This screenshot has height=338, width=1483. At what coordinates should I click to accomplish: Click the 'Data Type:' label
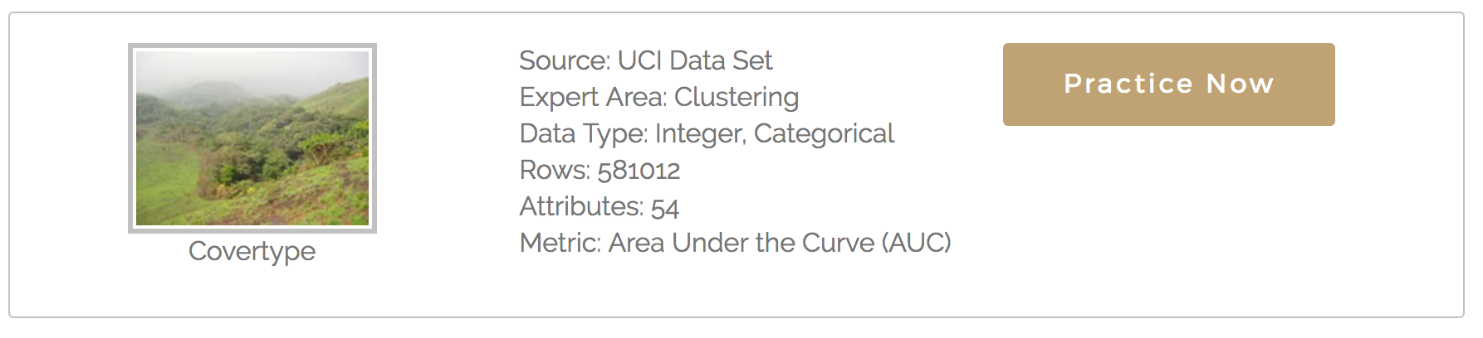583,133
